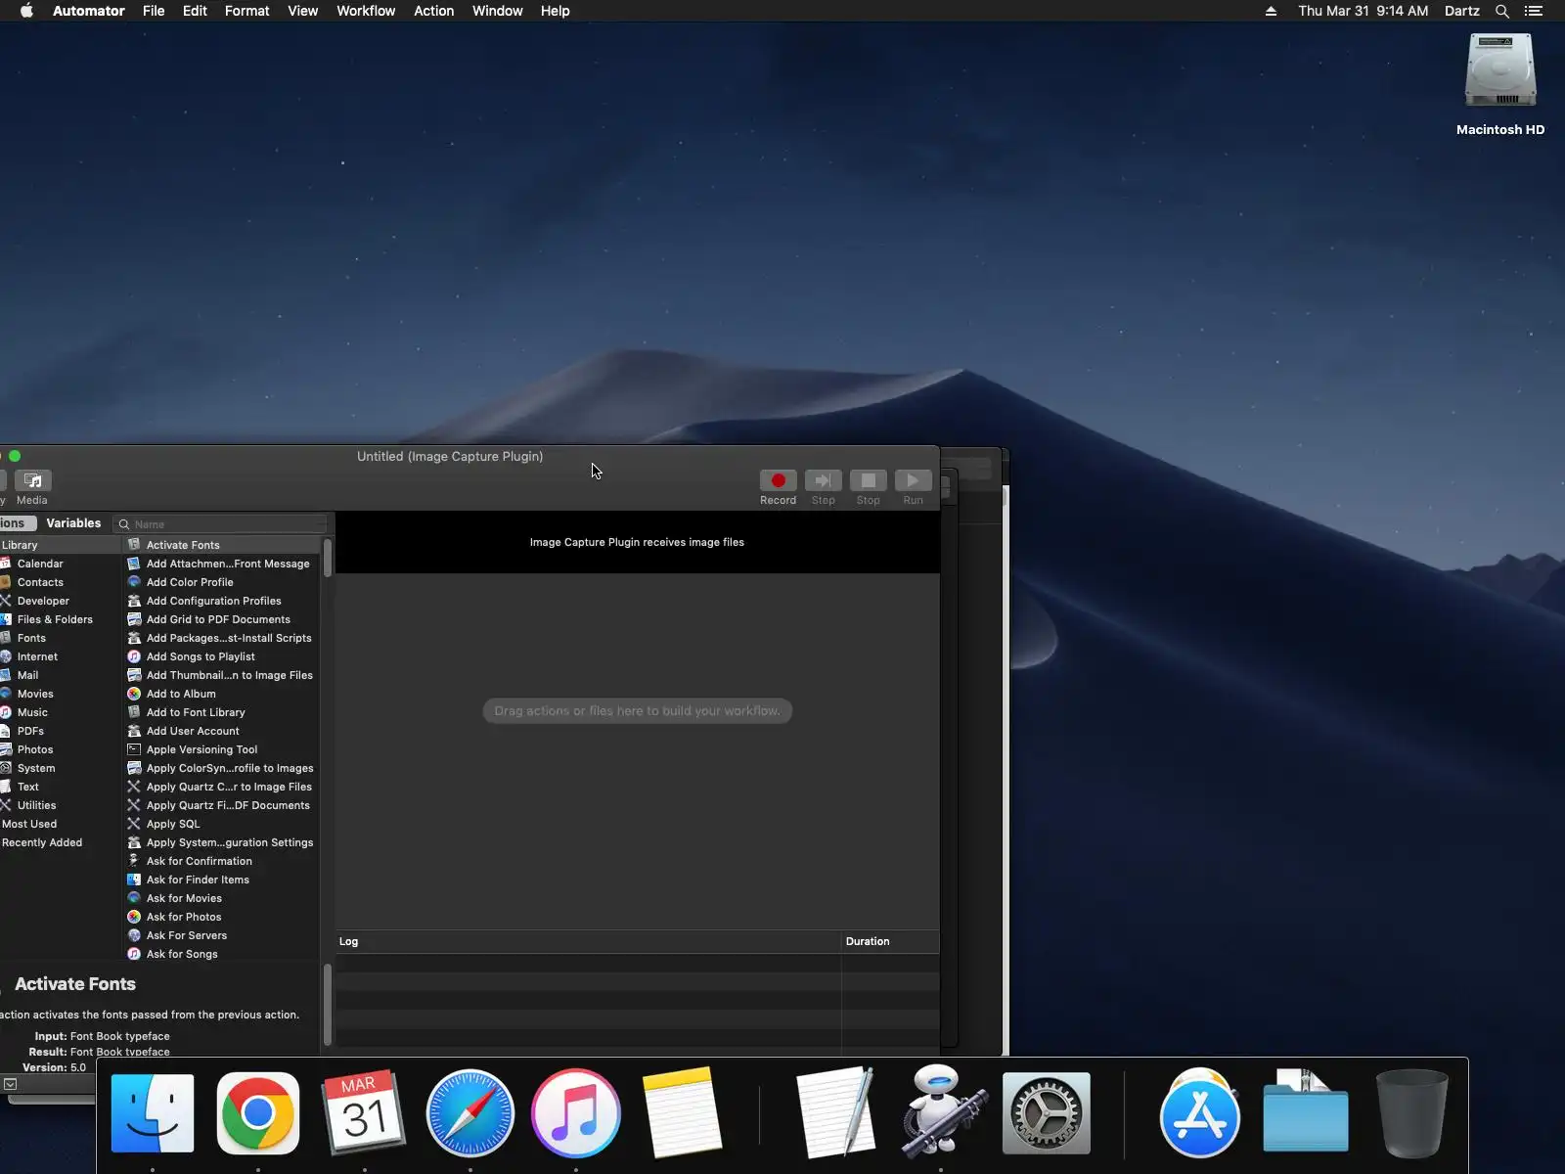Image resolution: width=1565 pixels, height=1174 pixels.
Task: Open the View menu
Action: [303, 11]
